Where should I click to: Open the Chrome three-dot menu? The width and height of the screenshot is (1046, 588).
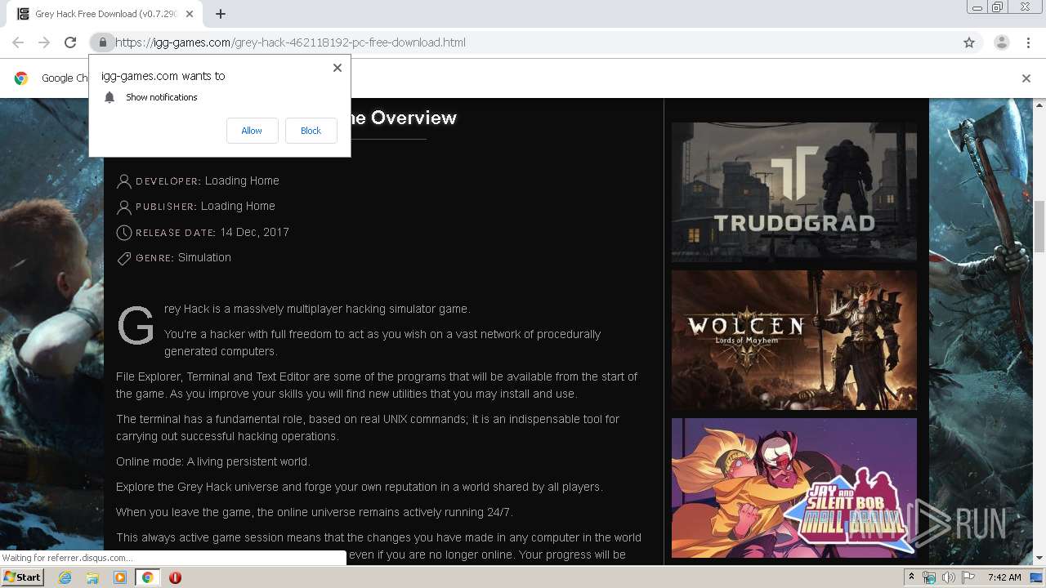pyautogui.click(x=1028, y=42)
